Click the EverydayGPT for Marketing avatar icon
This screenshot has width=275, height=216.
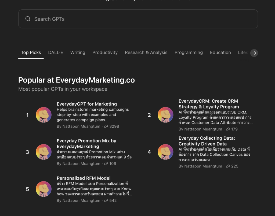pos(44,115)
